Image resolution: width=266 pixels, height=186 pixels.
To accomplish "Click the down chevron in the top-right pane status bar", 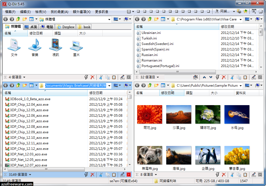I will pos(211,77).
